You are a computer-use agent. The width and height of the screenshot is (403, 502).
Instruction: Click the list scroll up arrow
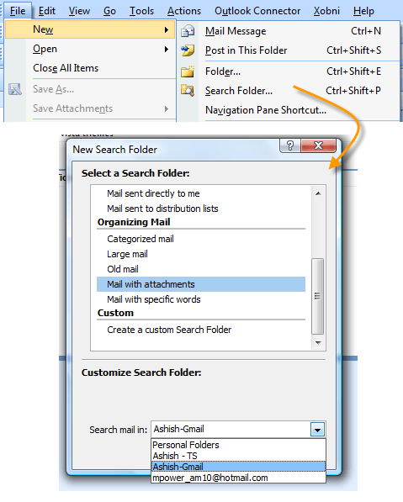pyautogui.click(x=318, y=193)
